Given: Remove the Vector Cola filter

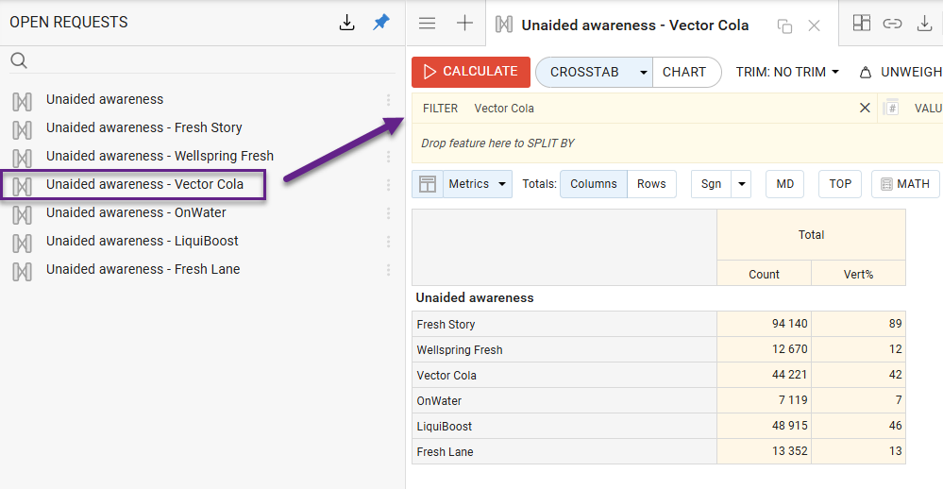Looking at the screenshot, I should (x=865, y=108).
